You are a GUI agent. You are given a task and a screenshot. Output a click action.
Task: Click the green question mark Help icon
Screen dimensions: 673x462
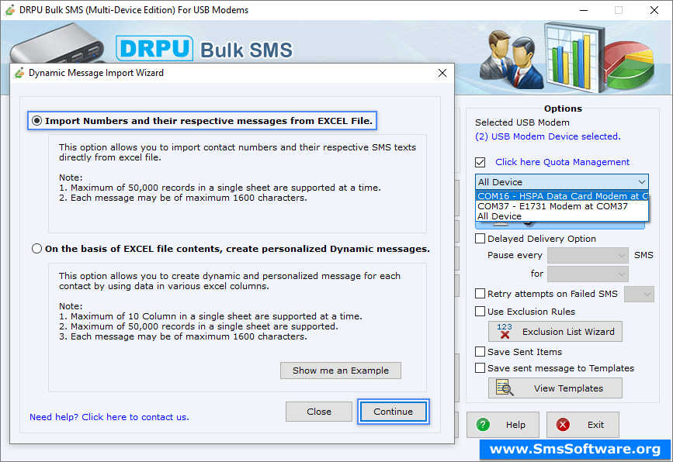[x=483, y=425]
